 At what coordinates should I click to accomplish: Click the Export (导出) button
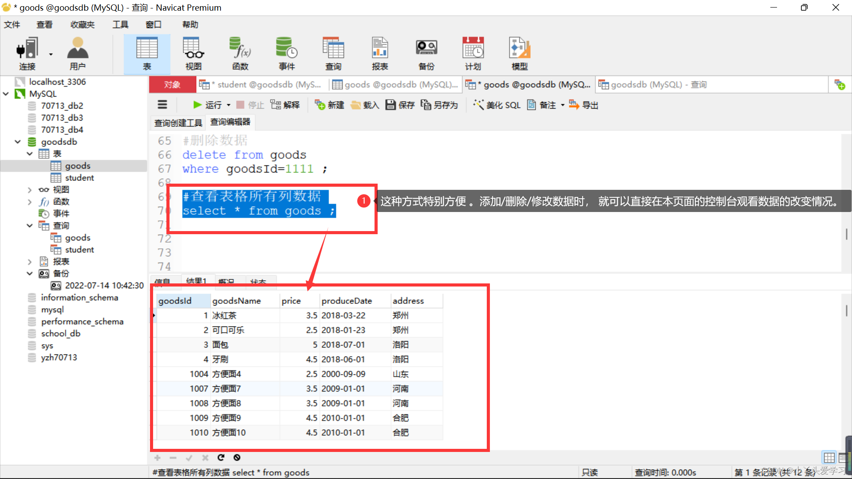(584, 105)
